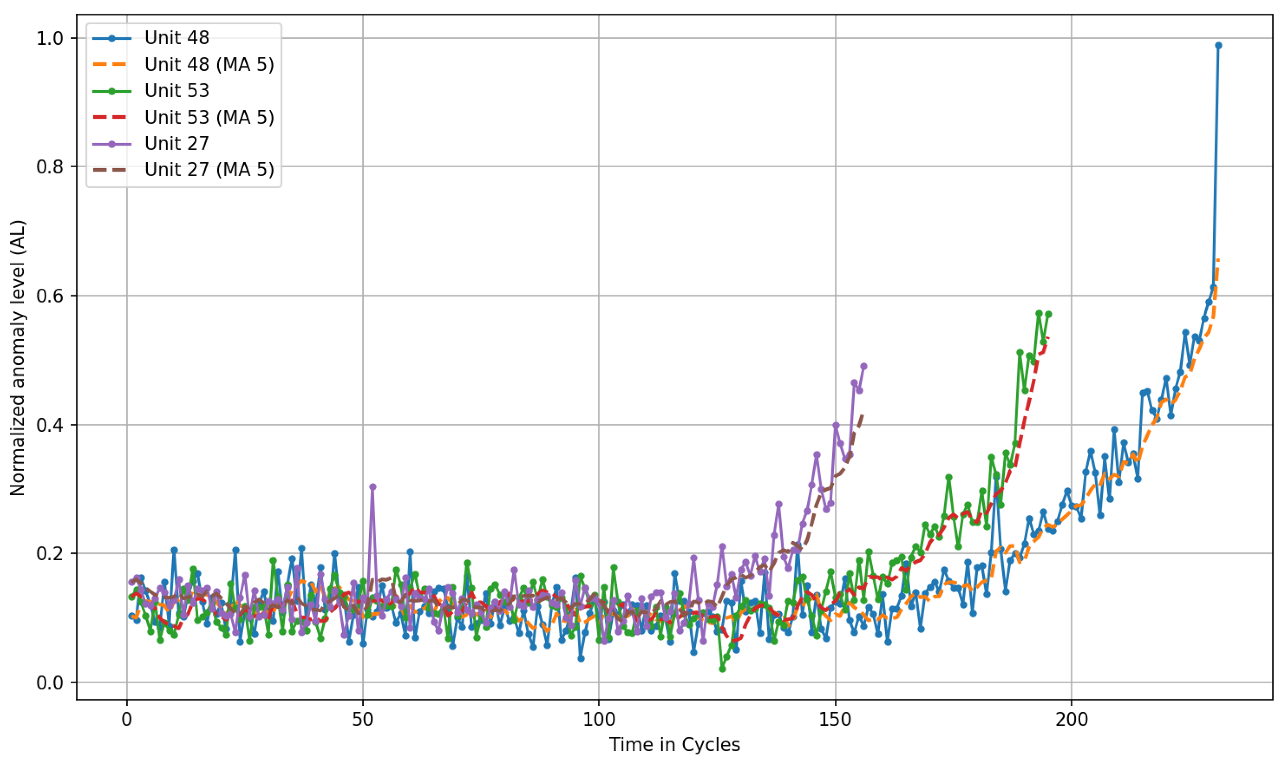Click the blue line marker beside Unit 48
This screenshot has height=761, width=1286.
tap(112, 38)
